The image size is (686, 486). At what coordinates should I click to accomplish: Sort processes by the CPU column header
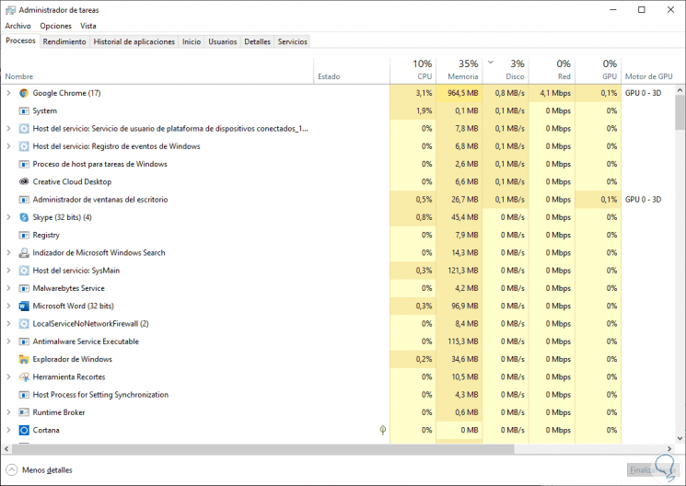[x=413, y=70]
